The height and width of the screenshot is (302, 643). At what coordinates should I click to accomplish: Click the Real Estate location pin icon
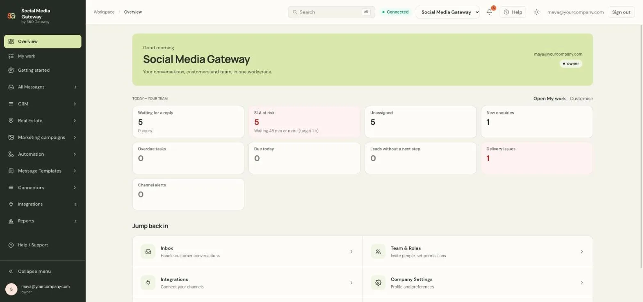(11, 120)
